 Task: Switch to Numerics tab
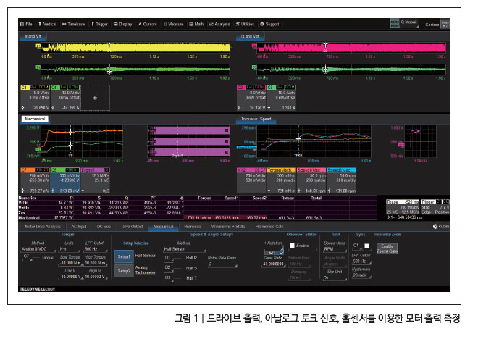coord(193,227)
